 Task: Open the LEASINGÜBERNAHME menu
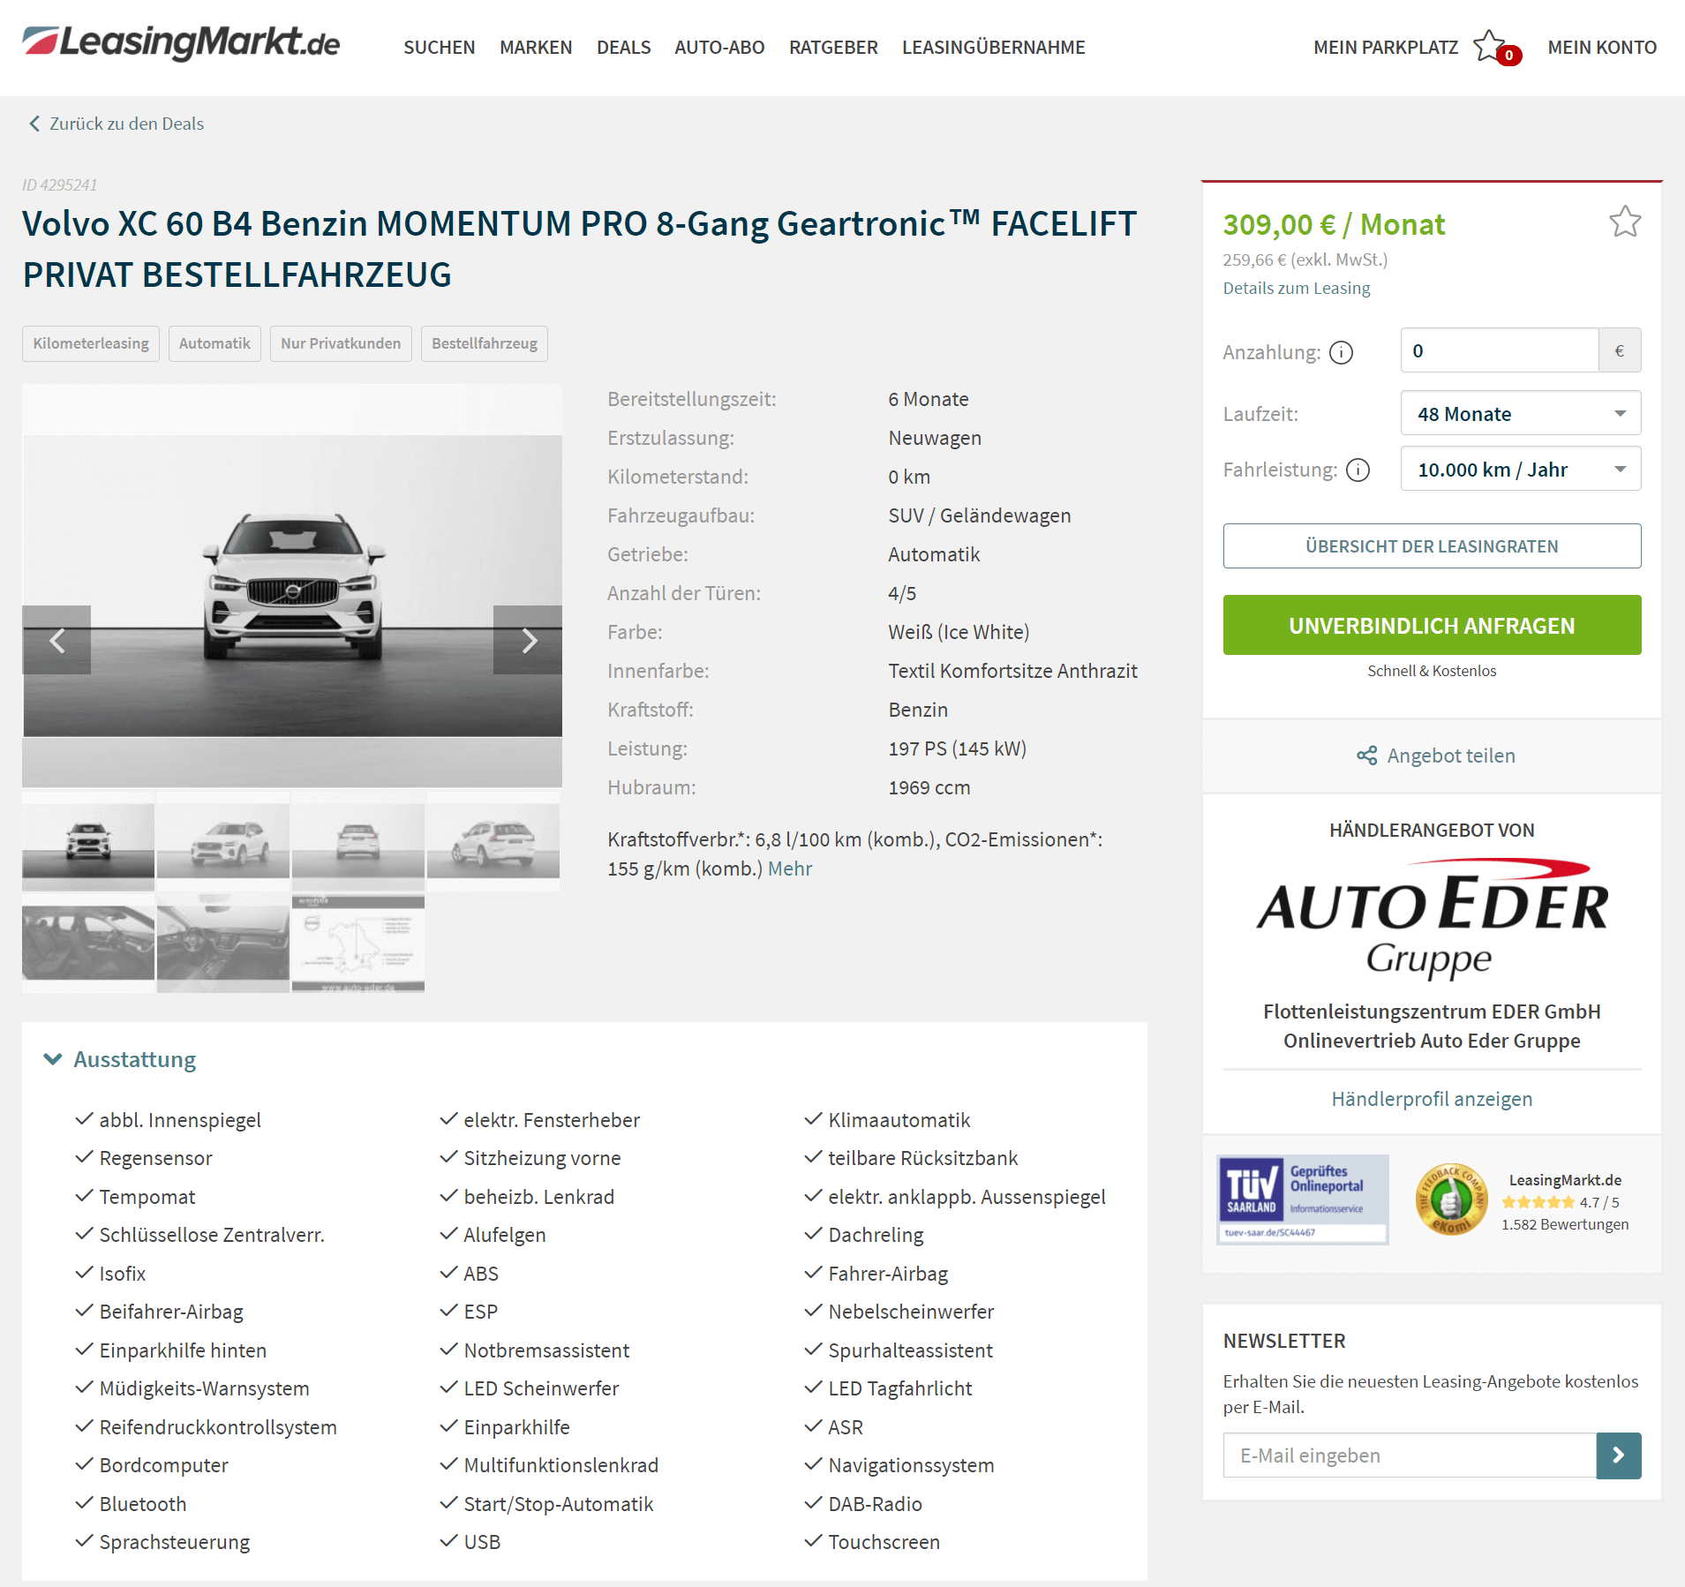[x=993, y=48]
